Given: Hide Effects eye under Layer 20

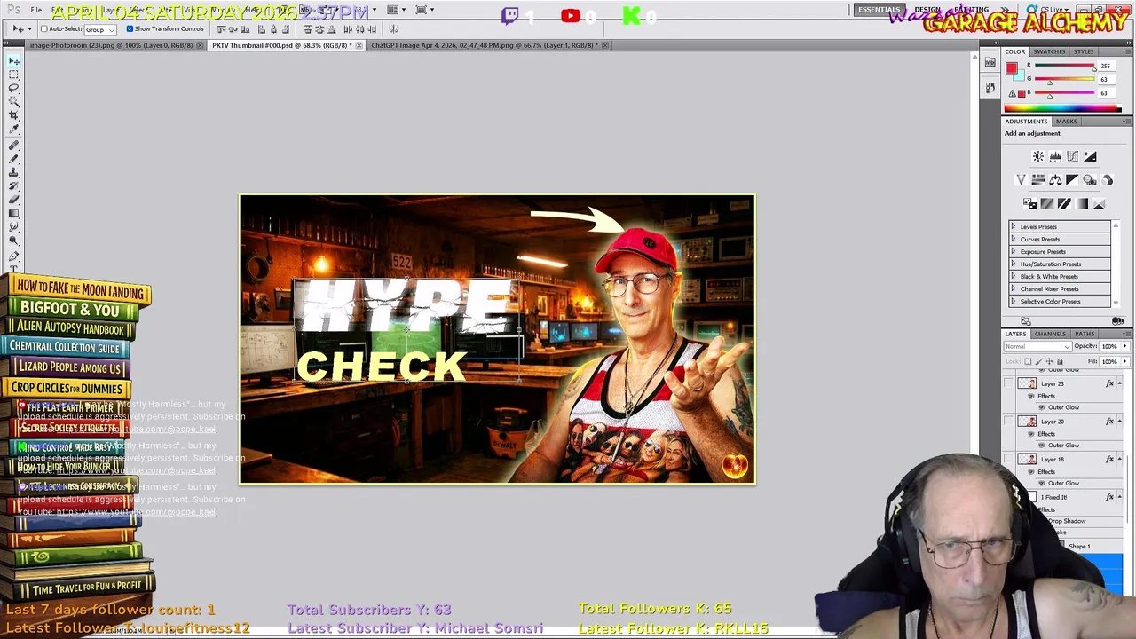Looking at the screenshot, I should coord(1030,434).
